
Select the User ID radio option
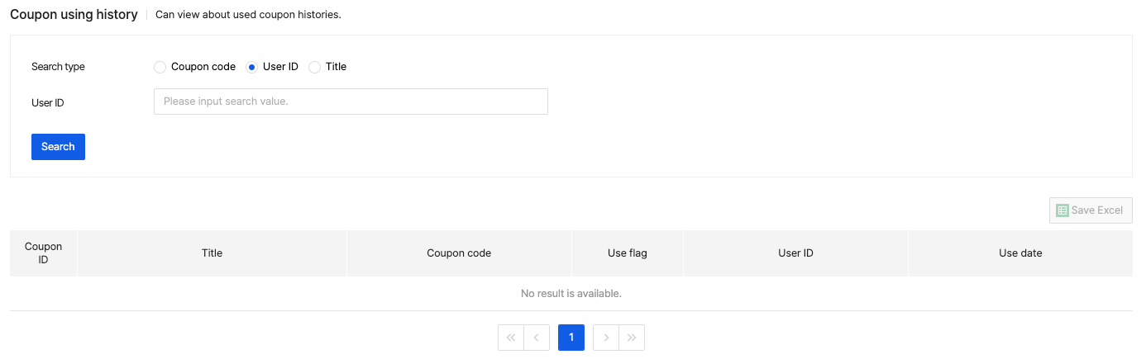(252, 67)
